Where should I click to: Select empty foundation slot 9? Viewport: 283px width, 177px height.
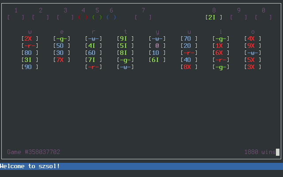point(239,17)
